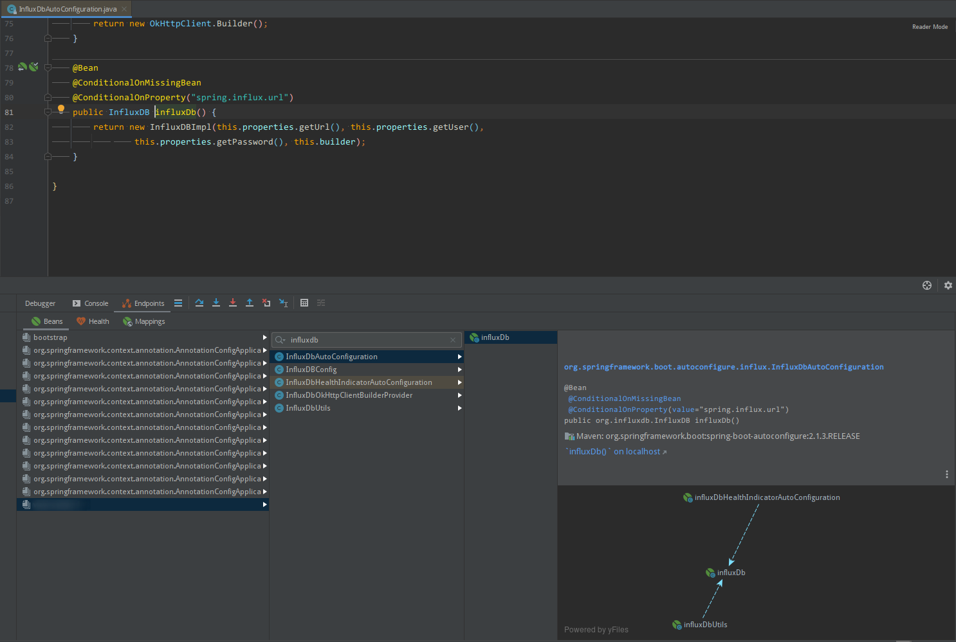The height and width of the screenshot is (642, 956).
Task: Clear the influxdb search text with the x
Action: click(x=453, y=340)
